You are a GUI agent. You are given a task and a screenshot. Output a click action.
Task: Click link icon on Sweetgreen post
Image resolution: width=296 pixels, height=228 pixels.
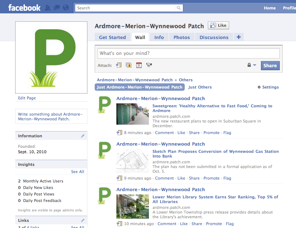tap(119, 133)
